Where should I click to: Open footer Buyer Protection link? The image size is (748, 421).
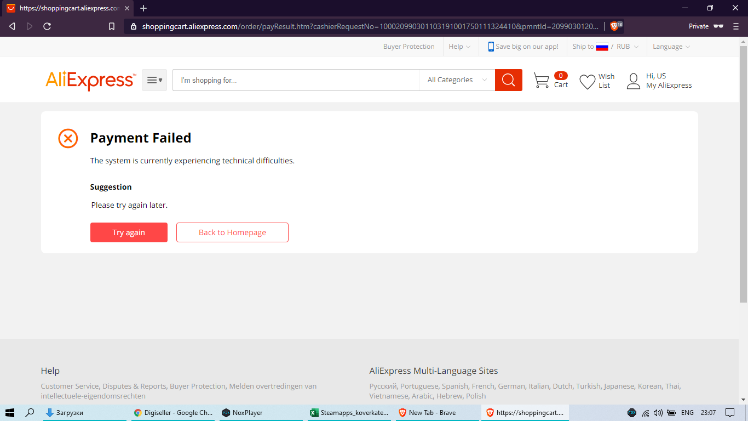pos(198,386)
